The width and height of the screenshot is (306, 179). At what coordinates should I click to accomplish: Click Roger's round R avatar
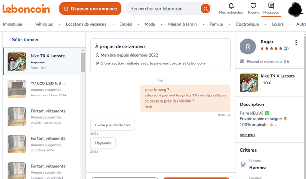248,47
